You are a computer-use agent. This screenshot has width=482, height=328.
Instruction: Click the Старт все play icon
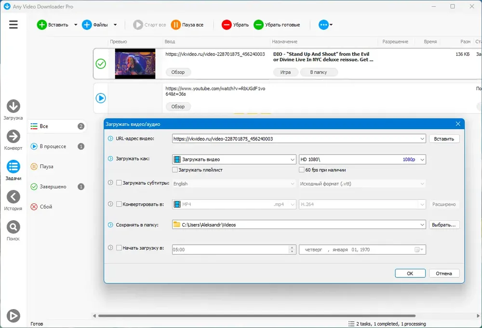[x=138, y=25]
